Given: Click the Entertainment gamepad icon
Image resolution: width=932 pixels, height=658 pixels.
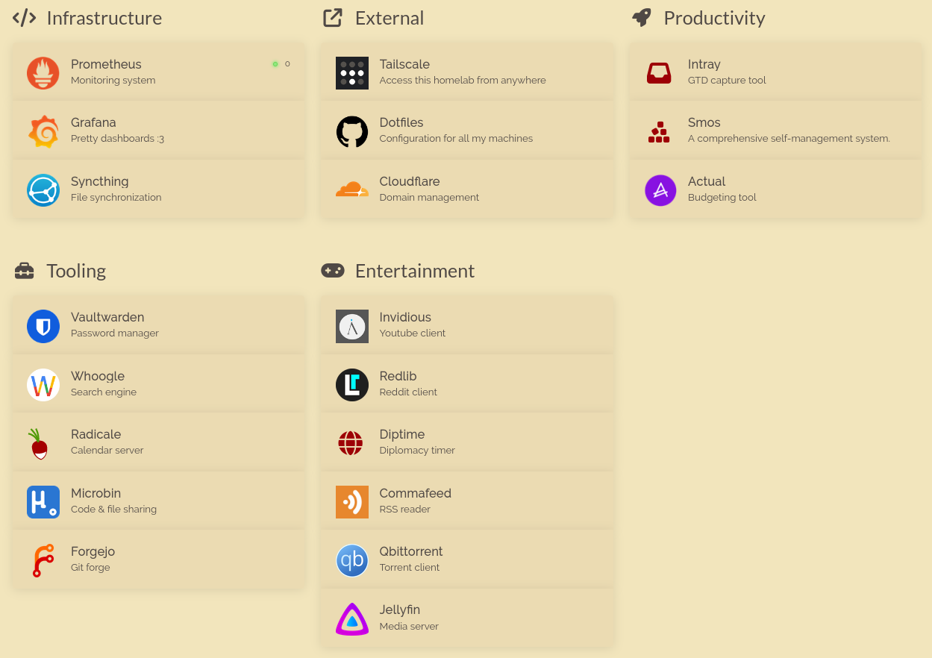Looking at the screenshot, I should [x=333, y=270].
